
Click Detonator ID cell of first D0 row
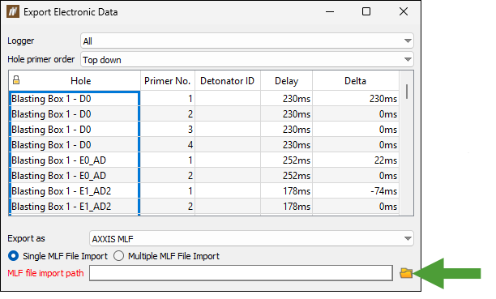(228, 98)
